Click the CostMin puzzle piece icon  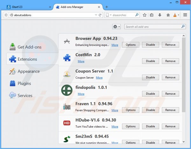(67, 58)
